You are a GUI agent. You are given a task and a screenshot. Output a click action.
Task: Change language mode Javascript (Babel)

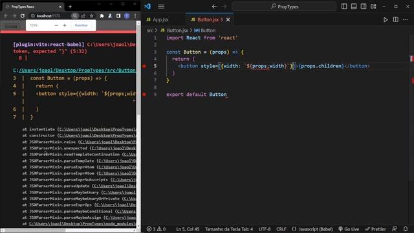coord(312,229)
